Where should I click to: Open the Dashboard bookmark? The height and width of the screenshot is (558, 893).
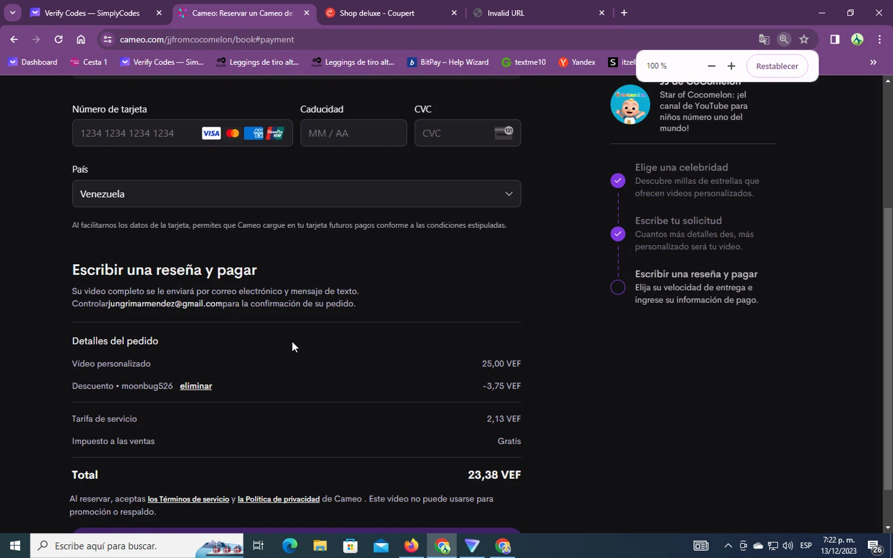pyautogui.click(x=33, y=62)
